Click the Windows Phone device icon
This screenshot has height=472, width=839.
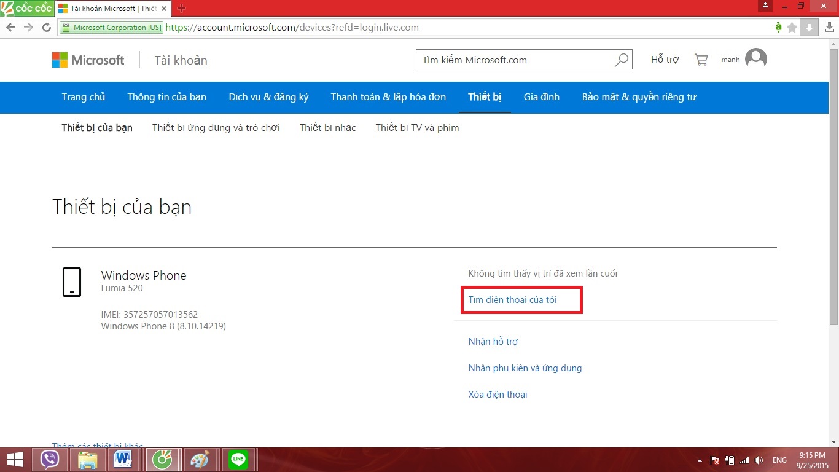click(72, 282)
